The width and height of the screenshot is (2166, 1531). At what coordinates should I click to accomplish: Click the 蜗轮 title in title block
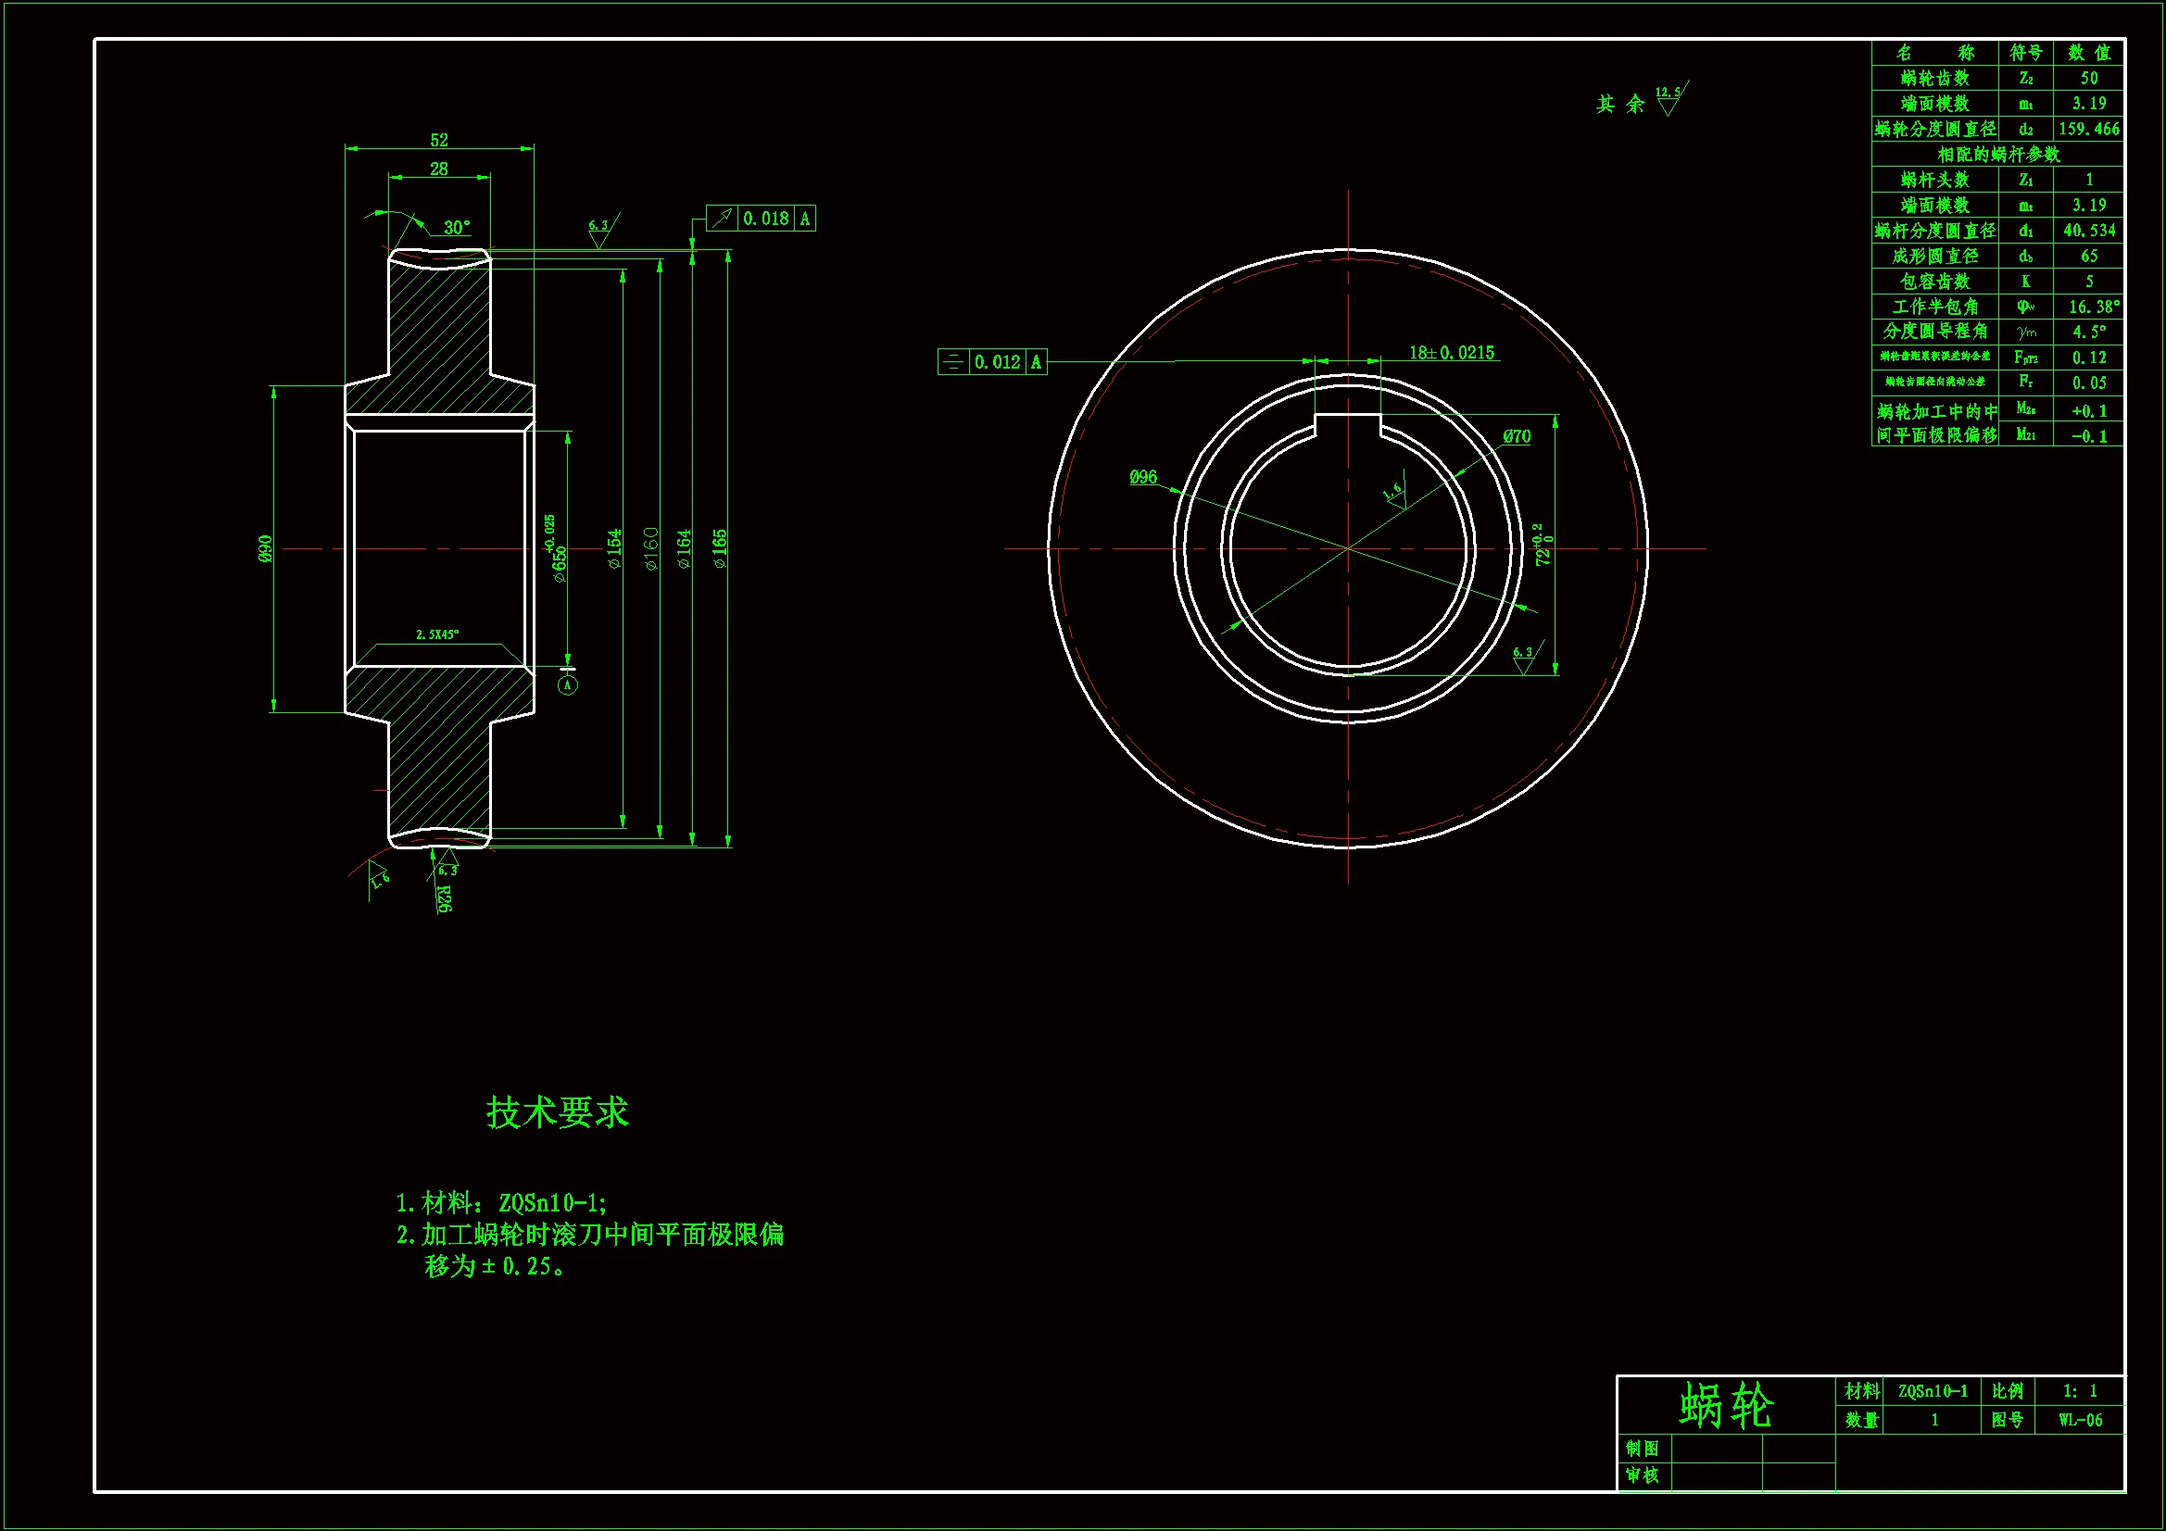point(1725,1406)
